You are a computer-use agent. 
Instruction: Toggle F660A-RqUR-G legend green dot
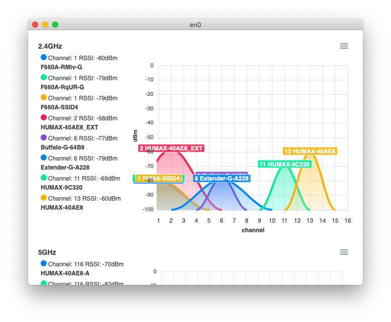coord(44,78)
